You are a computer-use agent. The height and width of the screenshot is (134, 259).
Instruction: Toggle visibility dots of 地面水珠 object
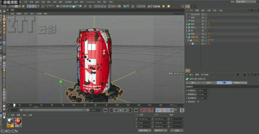205,37
